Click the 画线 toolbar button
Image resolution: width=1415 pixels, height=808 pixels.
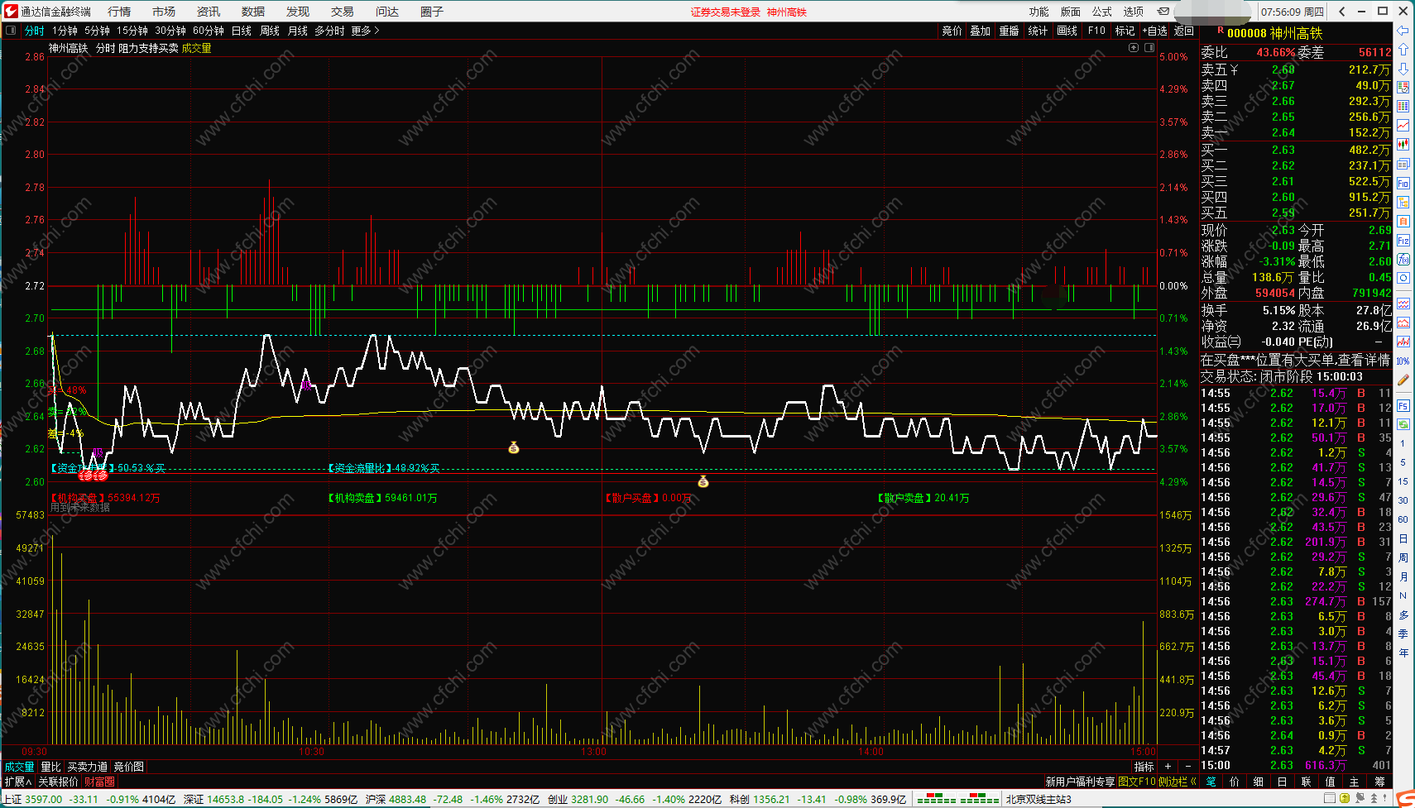click(1067, 31)
